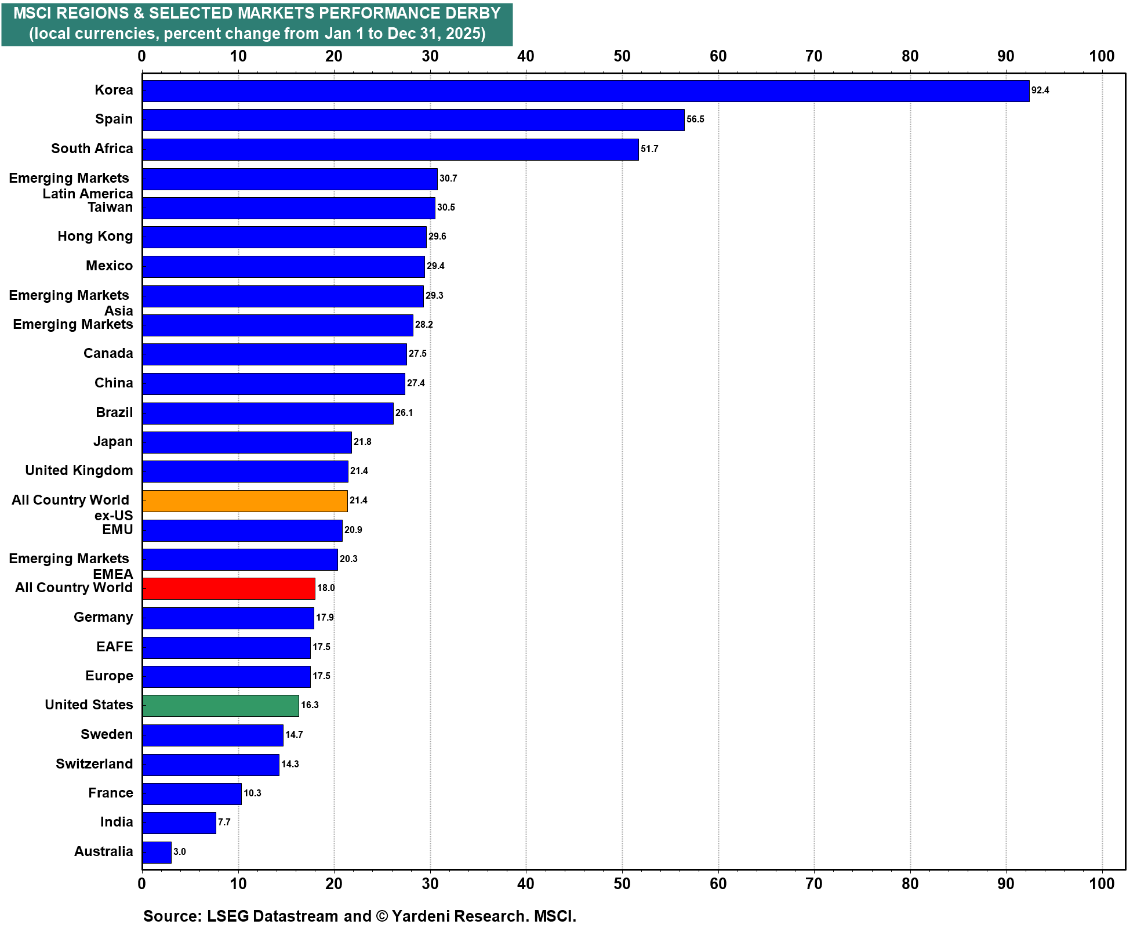Click the 56.5 value next to Spain
This screenshot has height=928, width=1148.
[x=695, y=119]
